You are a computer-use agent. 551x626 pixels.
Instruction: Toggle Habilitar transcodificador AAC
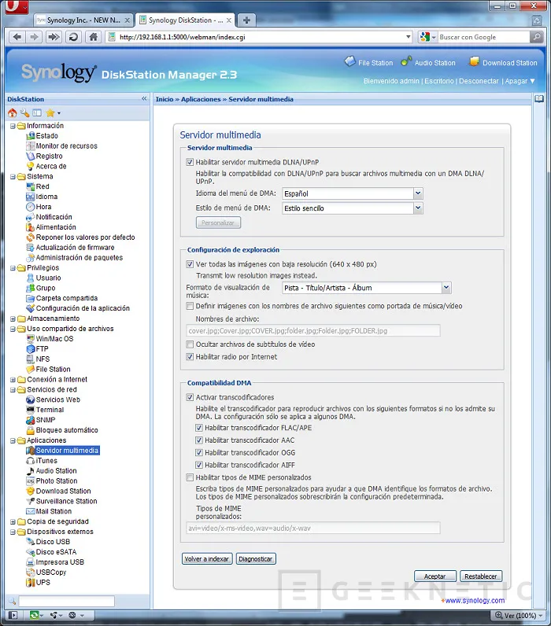[x=199, y=440]
